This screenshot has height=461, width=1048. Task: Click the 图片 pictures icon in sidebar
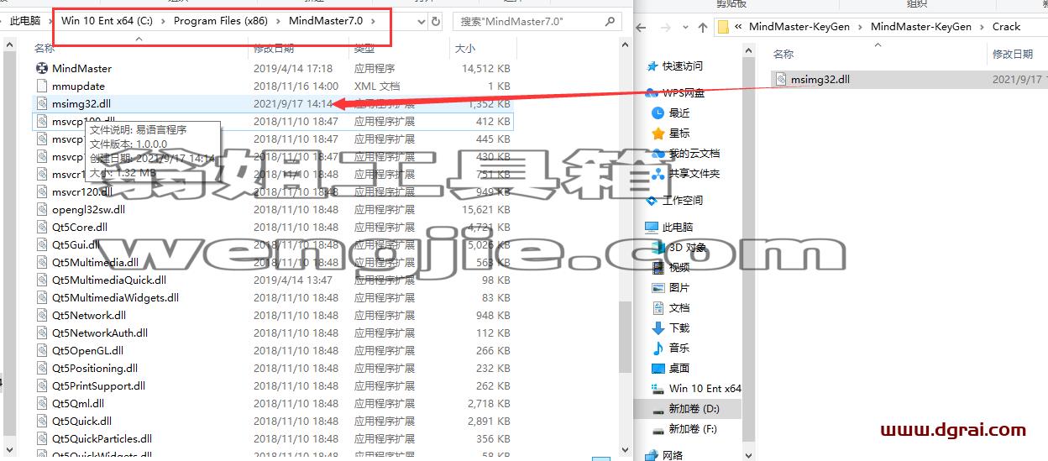coord(658,287)
